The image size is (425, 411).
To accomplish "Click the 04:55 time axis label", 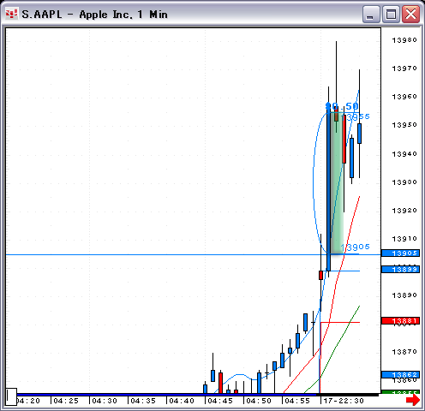I will point(297,401).
